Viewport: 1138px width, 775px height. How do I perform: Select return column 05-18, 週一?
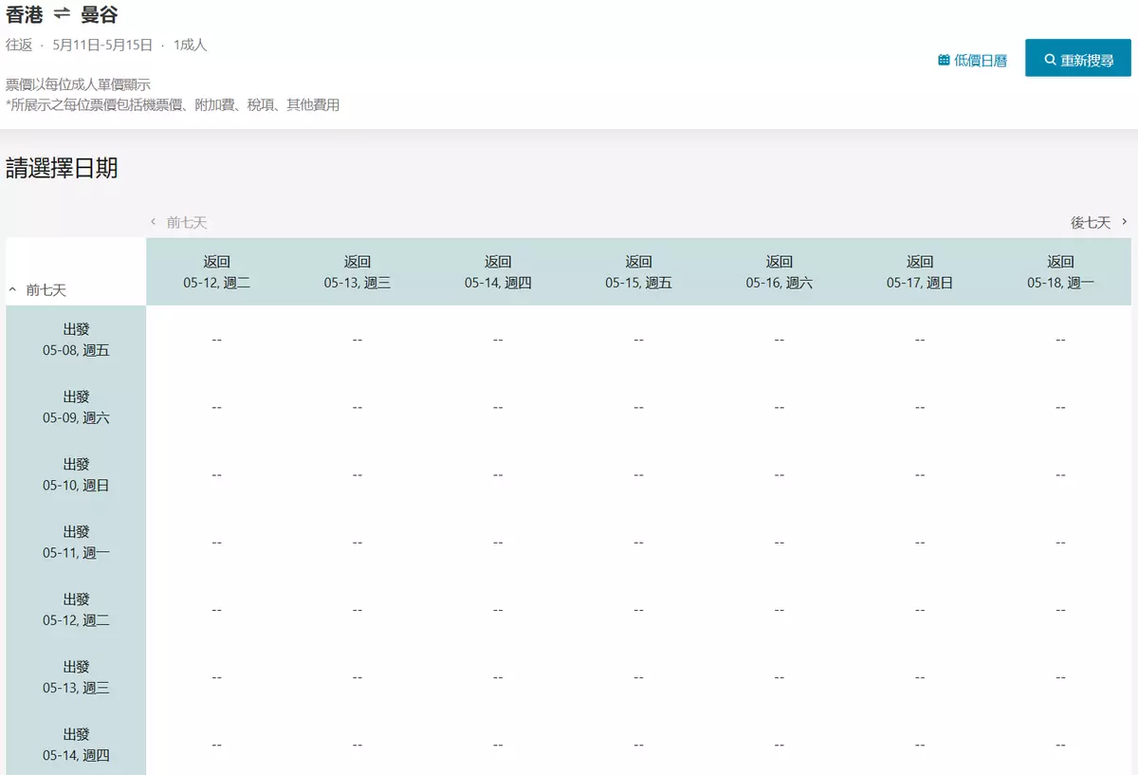click(x=1060, y=272)
